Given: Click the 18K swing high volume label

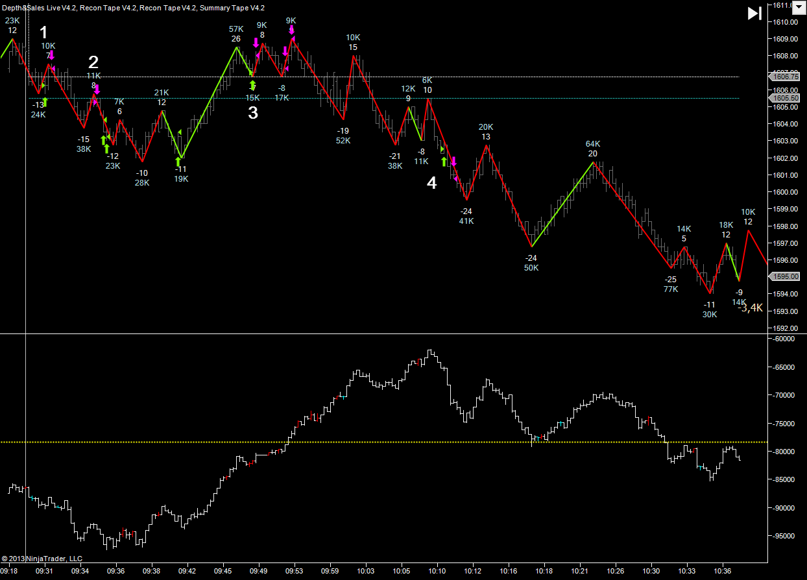Looking at the screenshot, I should pos(726,225).
